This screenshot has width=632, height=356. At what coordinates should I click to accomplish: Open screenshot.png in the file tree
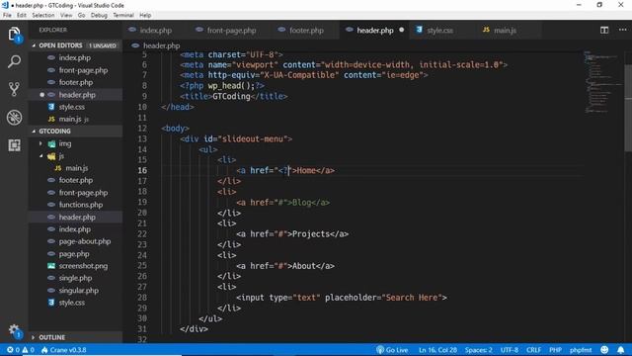[83, 266]
